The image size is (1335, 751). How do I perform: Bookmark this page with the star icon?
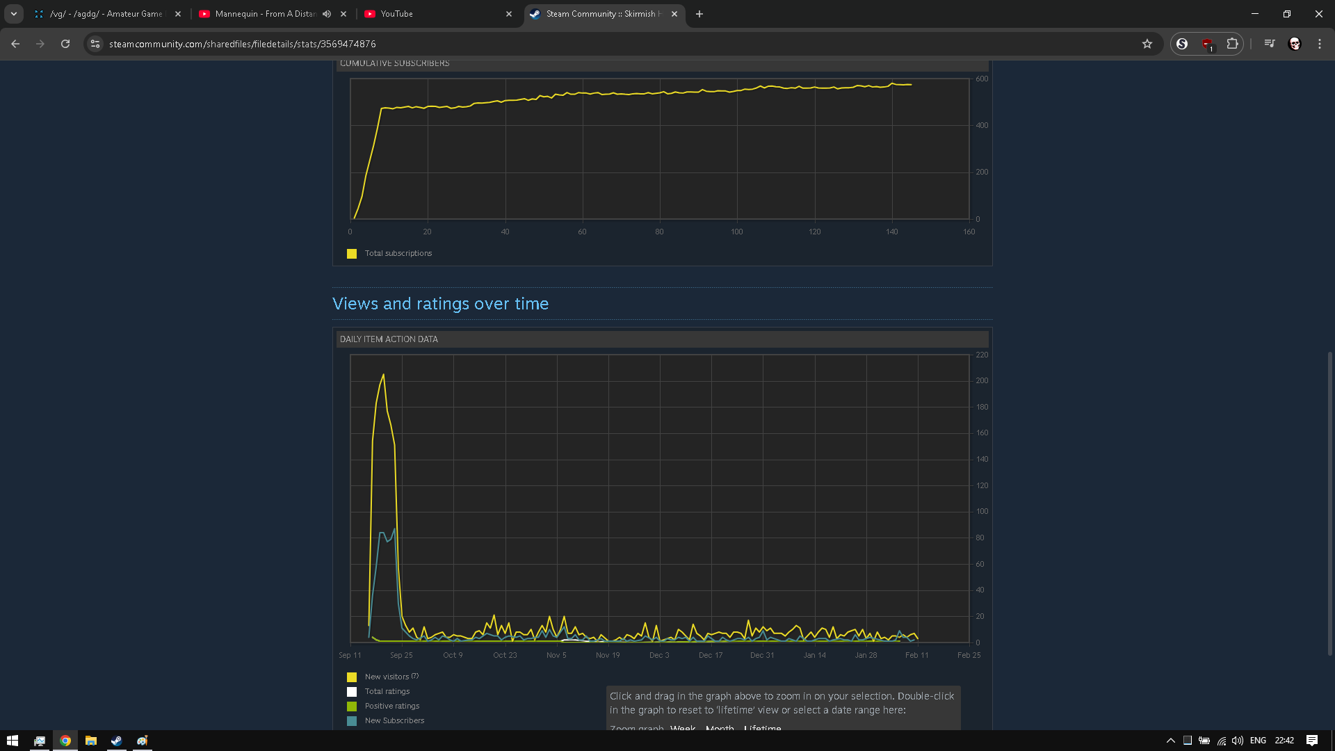pyautogui.click(x=1147, y=44)
